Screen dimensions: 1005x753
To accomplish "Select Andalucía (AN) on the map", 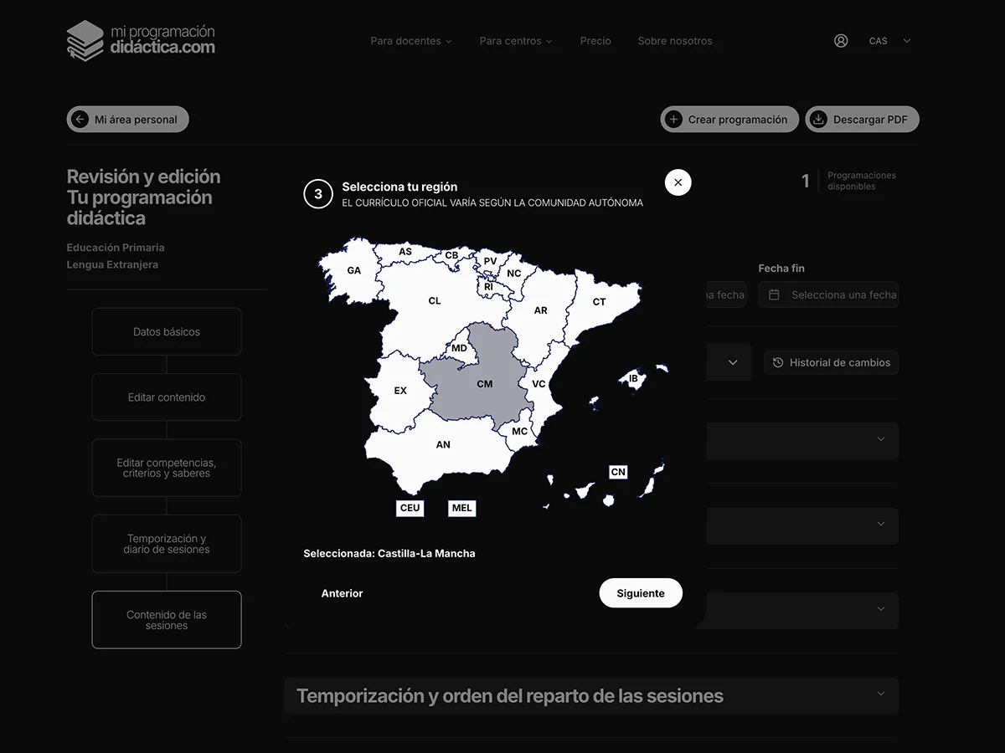I will coord(443,444).
